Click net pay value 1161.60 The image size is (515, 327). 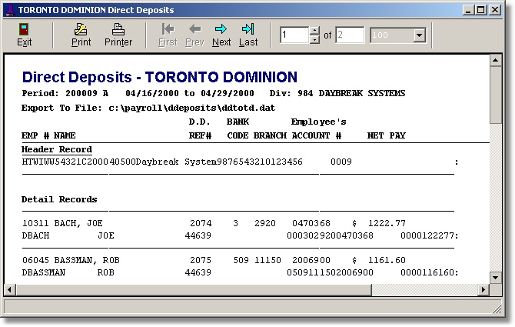coord(387,260)
